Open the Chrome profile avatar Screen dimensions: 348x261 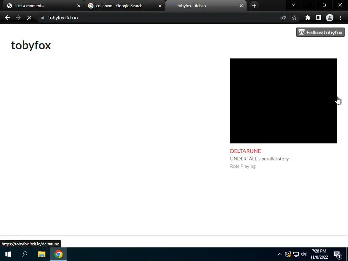(330, 18)
